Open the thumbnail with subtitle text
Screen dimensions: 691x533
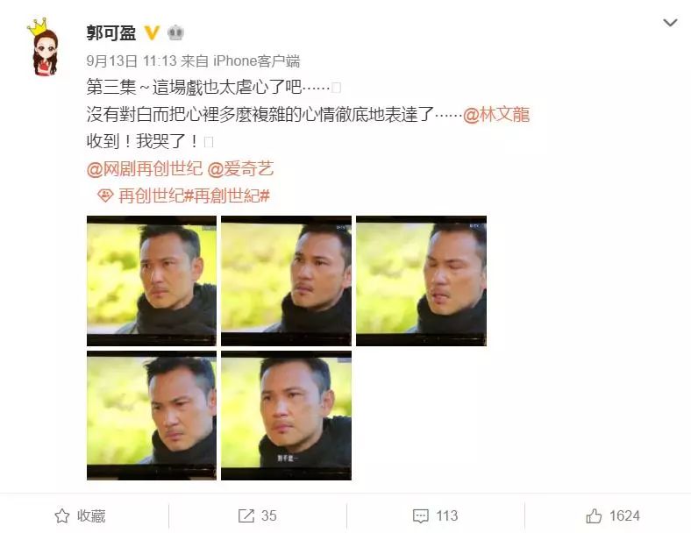[287, 416]
